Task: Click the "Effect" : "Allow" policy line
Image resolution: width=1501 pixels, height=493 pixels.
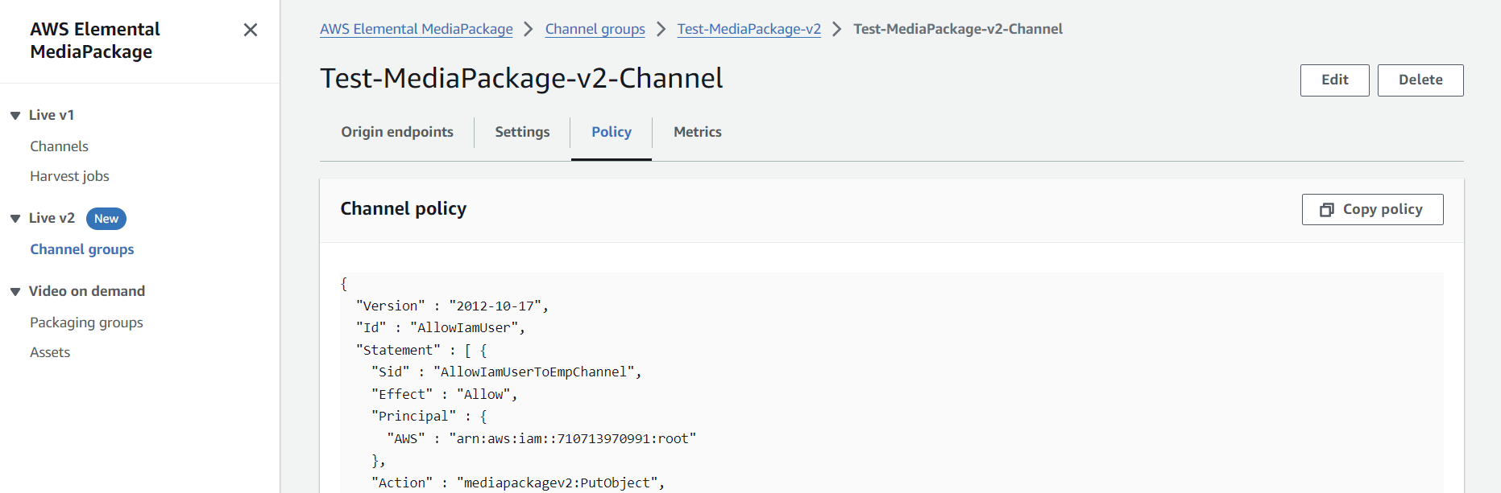Action: 445,395
